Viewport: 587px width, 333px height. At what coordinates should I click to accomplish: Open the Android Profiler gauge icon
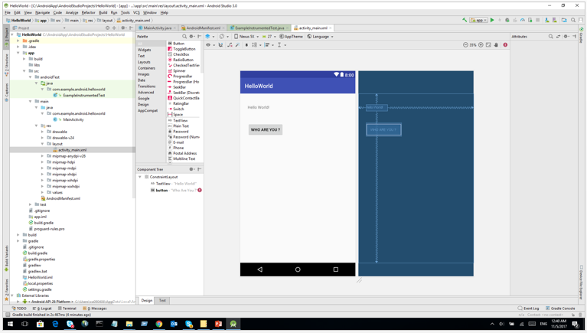pos(523,20)
